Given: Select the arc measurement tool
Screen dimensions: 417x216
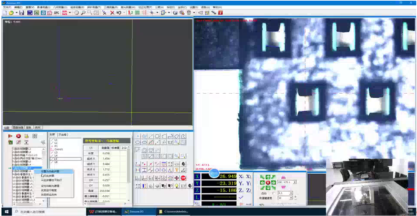Looking at the screenshot, I should click(164, 136).
